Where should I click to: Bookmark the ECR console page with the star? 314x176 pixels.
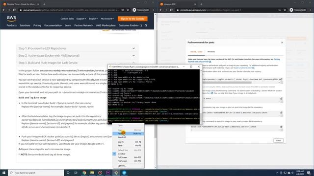click(285, 10)
